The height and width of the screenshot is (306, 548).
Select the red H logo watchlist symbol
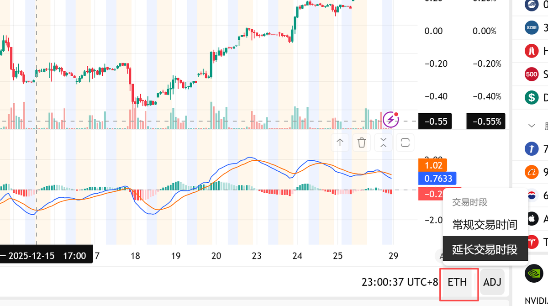click(532, 51)
